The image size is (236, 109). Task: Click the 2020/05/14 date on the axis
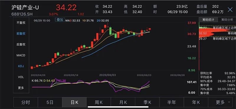click(x=71, y=75)
